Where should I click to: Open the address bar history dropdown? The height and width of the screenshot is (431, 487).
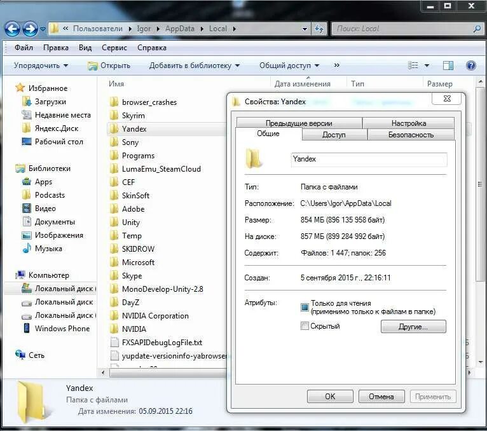[x=305, y=29]
